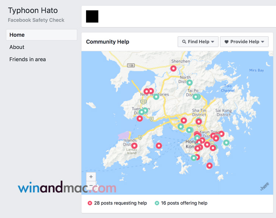Select the green marker at North District

click(x=190, y=83)
